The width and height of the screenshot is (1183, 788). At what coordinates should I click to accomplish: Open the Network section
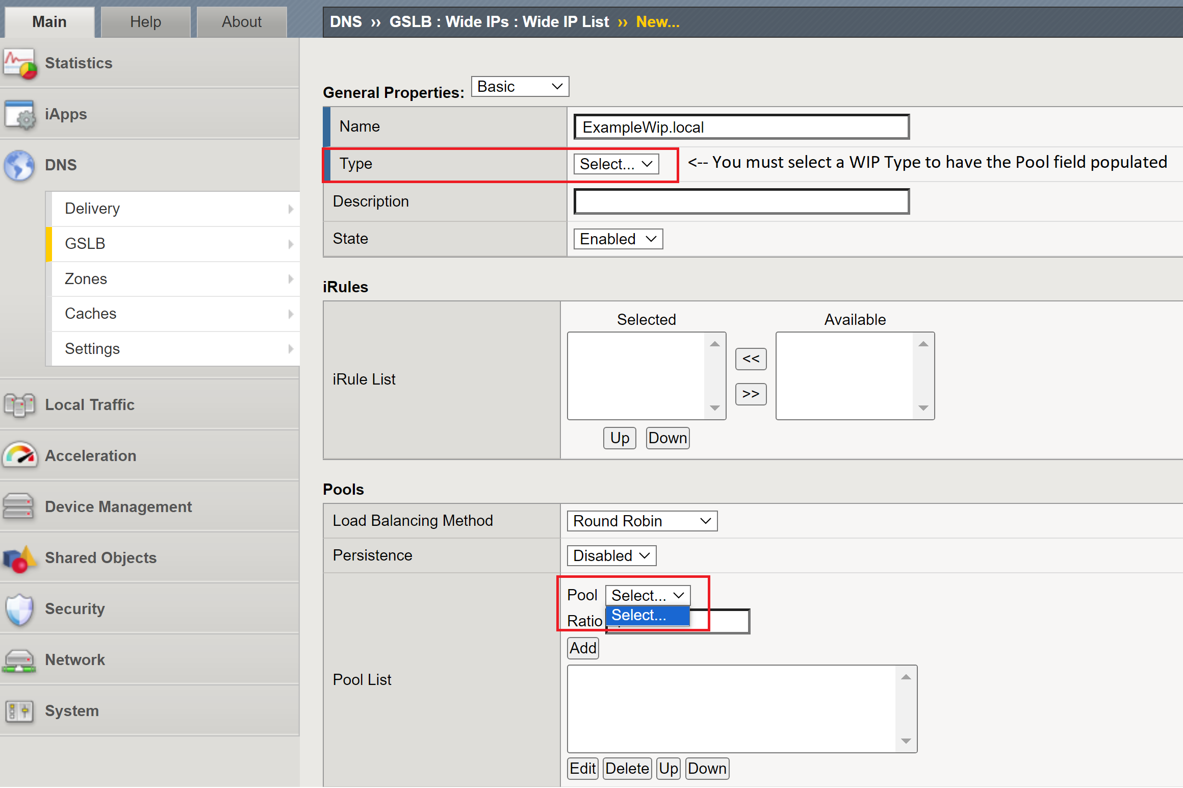pyautogui.click(x=74, y=659)
